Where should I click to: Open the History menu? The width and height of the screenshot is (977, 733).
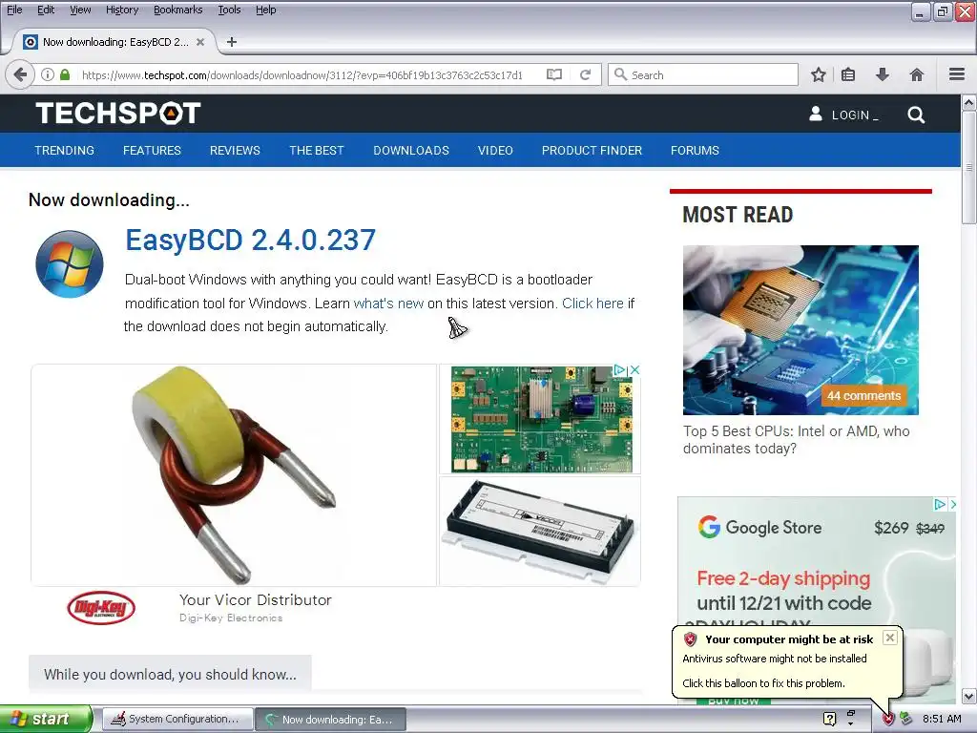click(122, 10)
